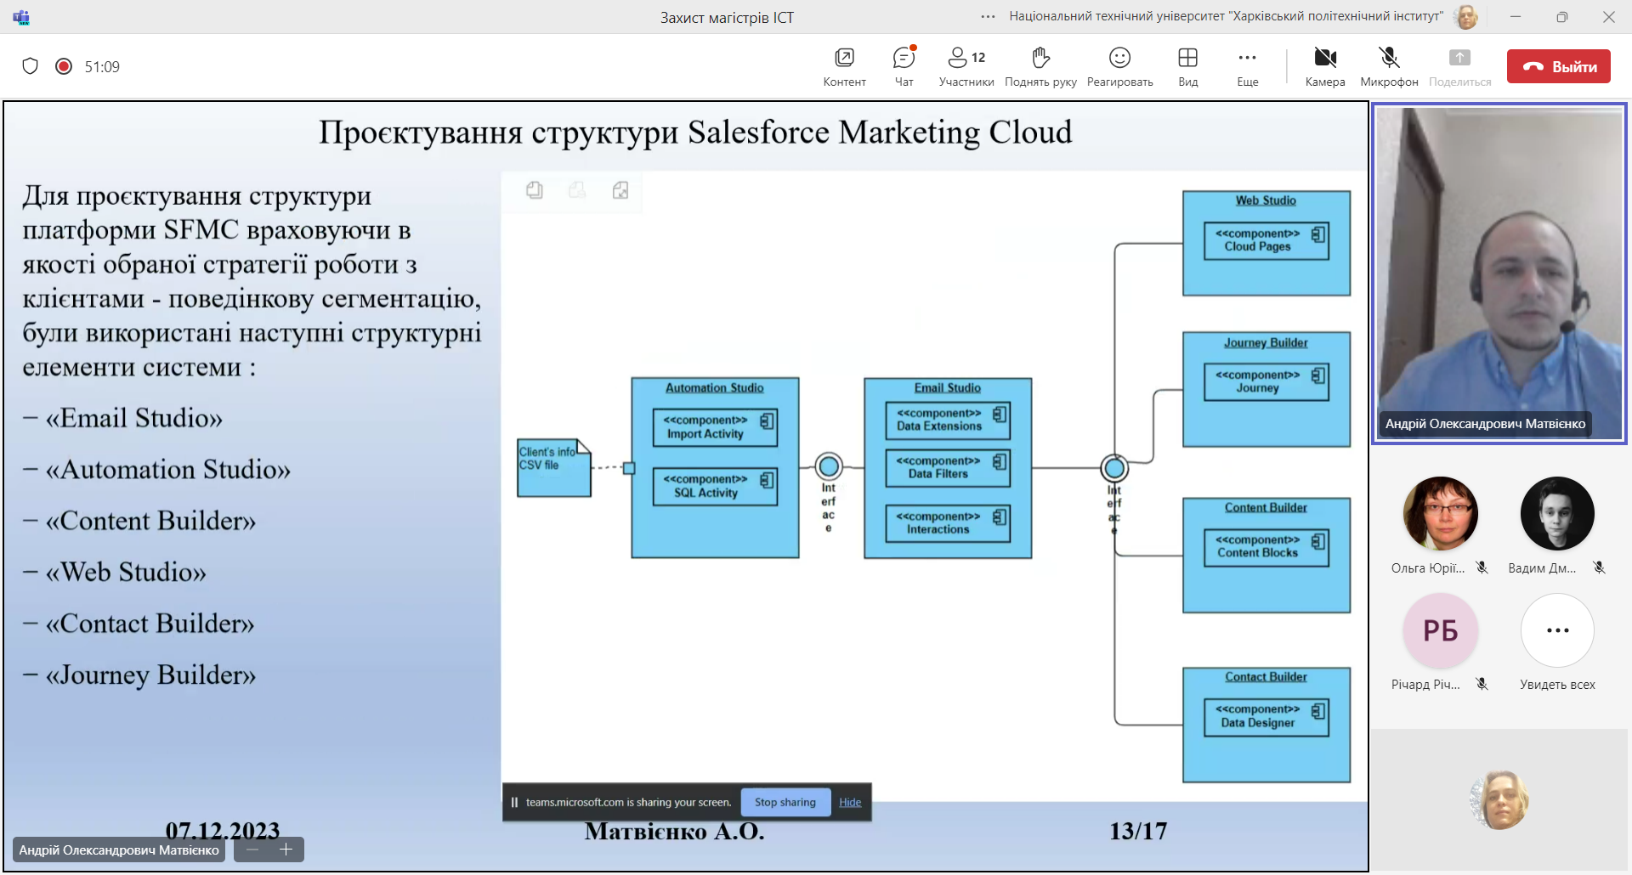Image resolution: width=1632 pixels, height=875 pixels.
Task: See all participants (Увидеть всех)
Action: pos(1557,630)
